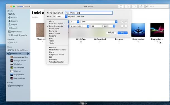Screen dimensions: 170x105
Task: Select Telegram album in the sidebar
Action: click(17, 71)
